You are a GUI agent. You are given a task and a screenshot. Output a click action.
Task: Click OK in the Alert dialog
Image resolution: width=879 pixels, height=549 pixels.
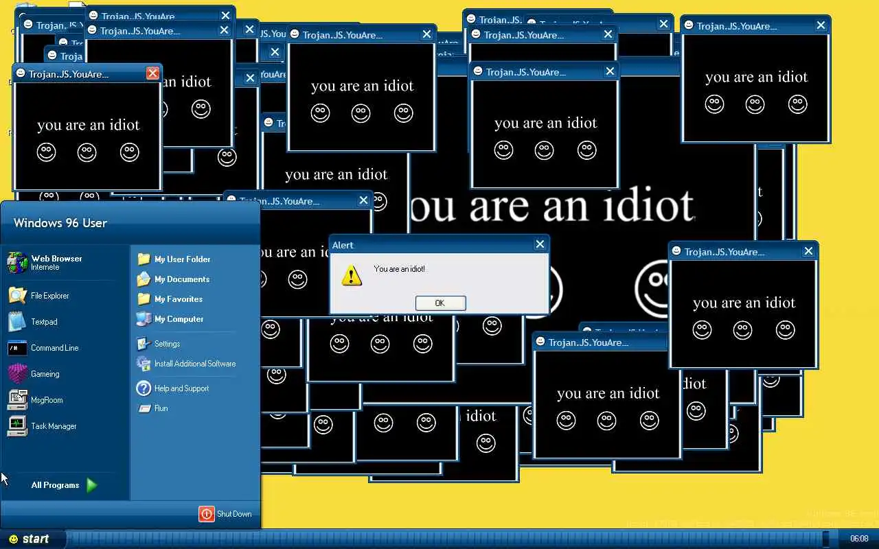coord(440,303)
